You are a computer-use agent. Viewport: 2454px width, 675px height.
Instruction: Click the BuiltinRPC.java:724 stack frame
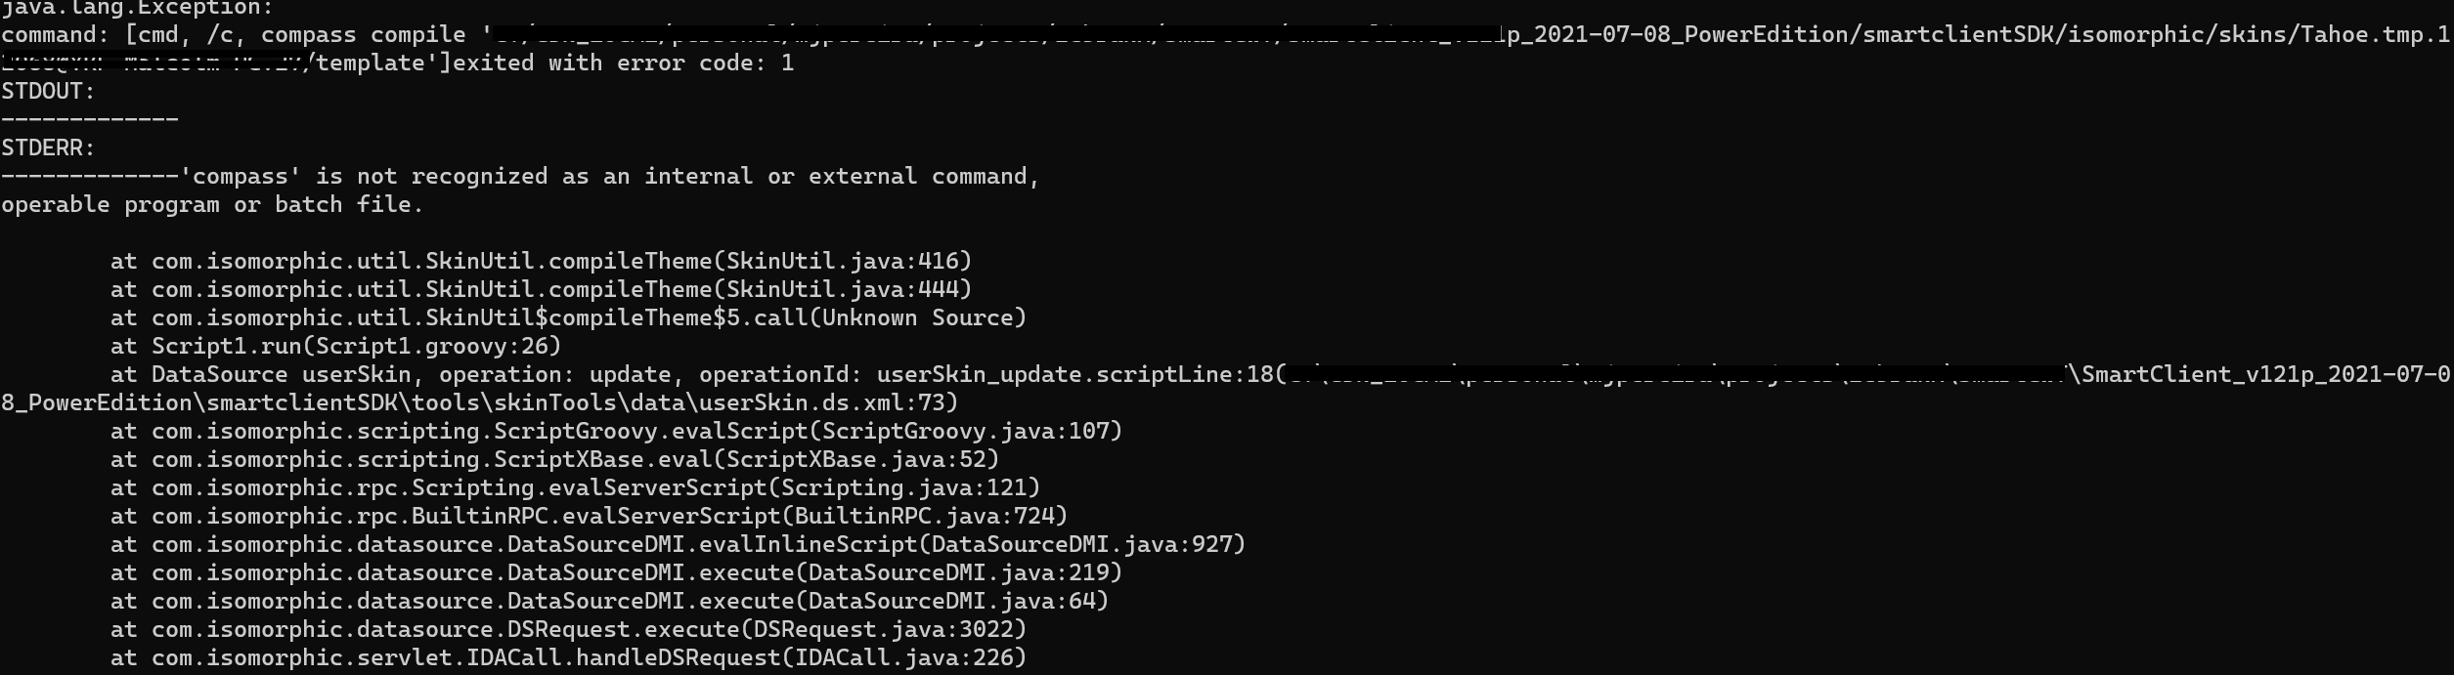click(x=589, y=517)
